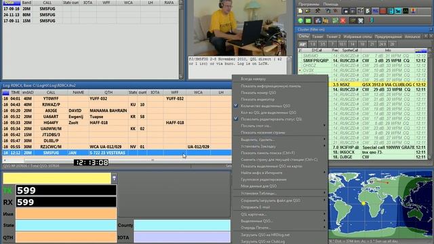Click the teal bracket icon in second toolbar row
The height and width of the screenshot is (244, 434).
point(372,20)
